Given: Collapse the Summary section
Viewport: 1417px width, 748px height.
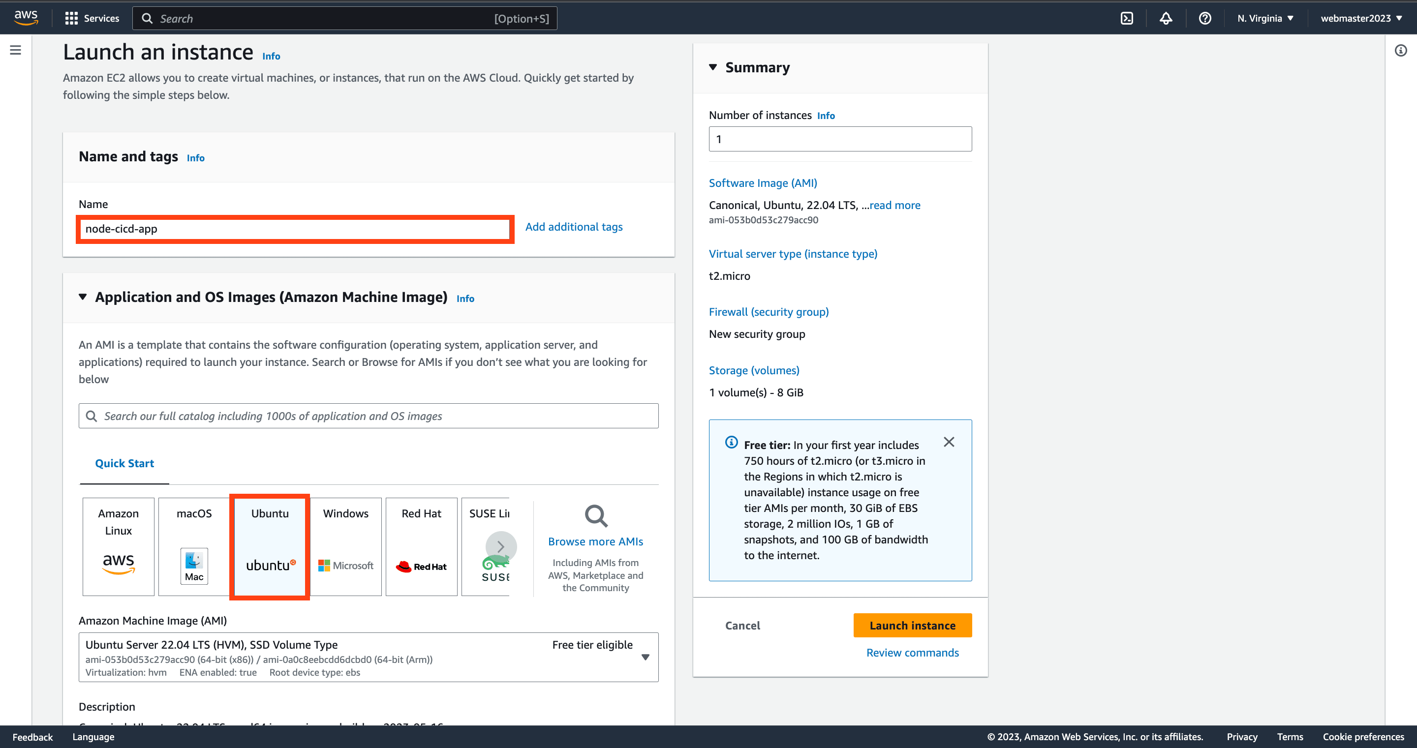Looking at the screenshot, I should pyautogui.click(x=713, y=67).
